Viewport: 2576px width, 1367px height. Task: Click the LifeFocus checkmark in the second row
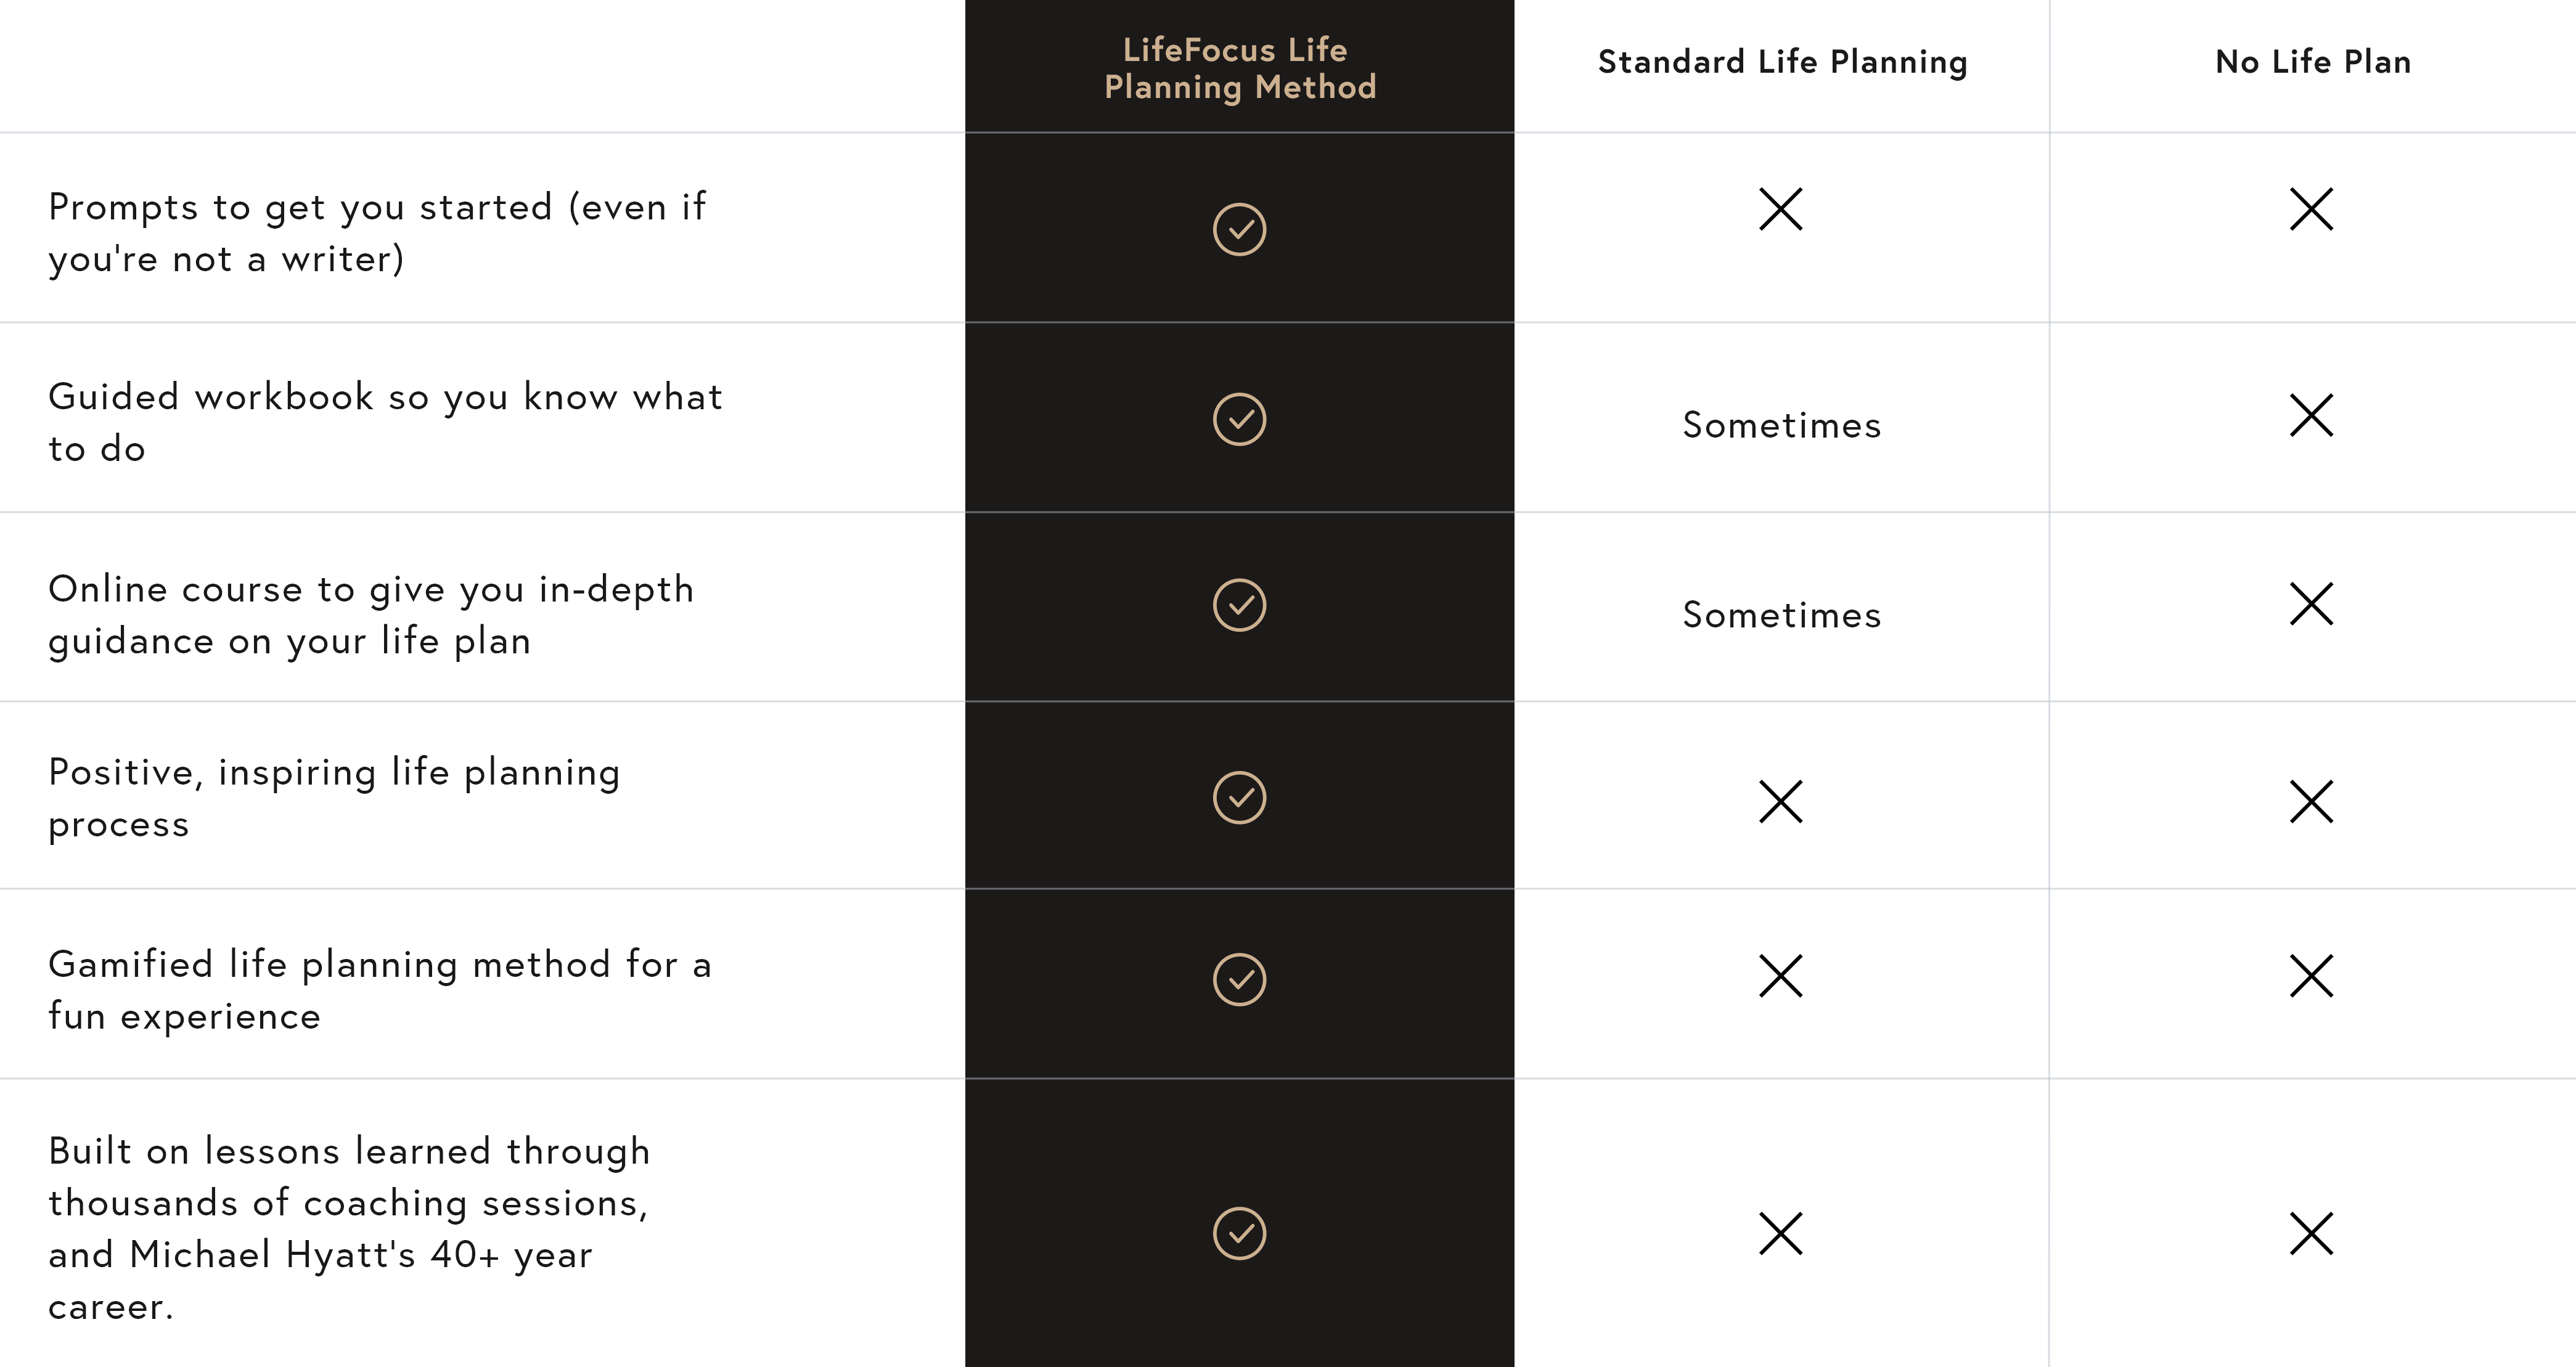pyautogui.click(x=1239, y=419)
